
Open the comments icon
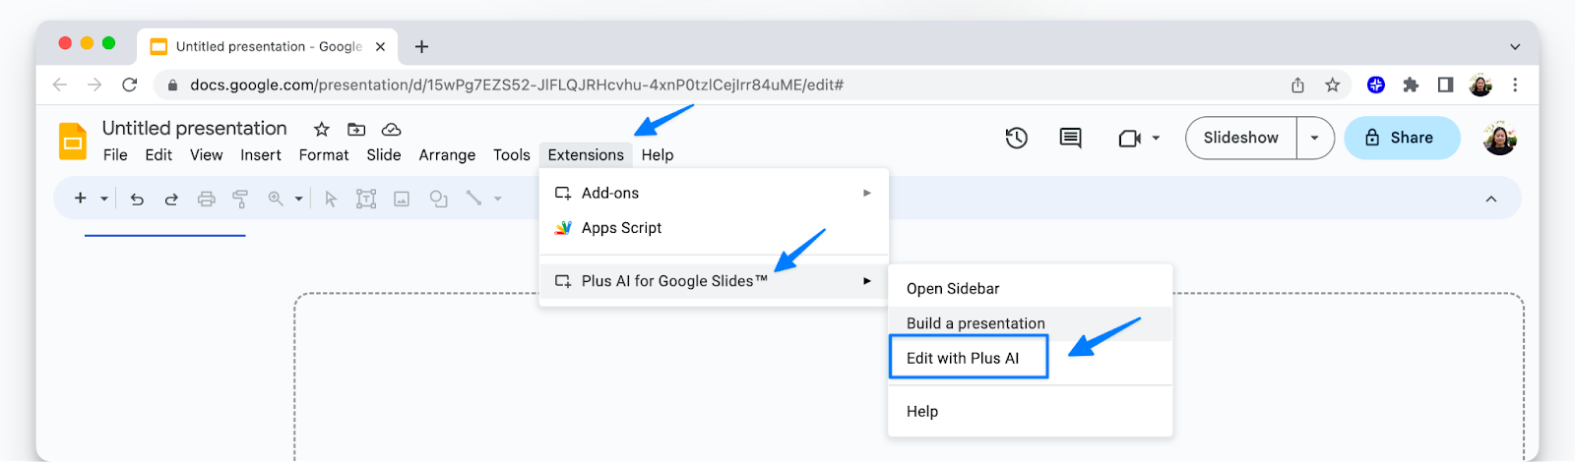pyautogui.click(x=1071, y=139)
